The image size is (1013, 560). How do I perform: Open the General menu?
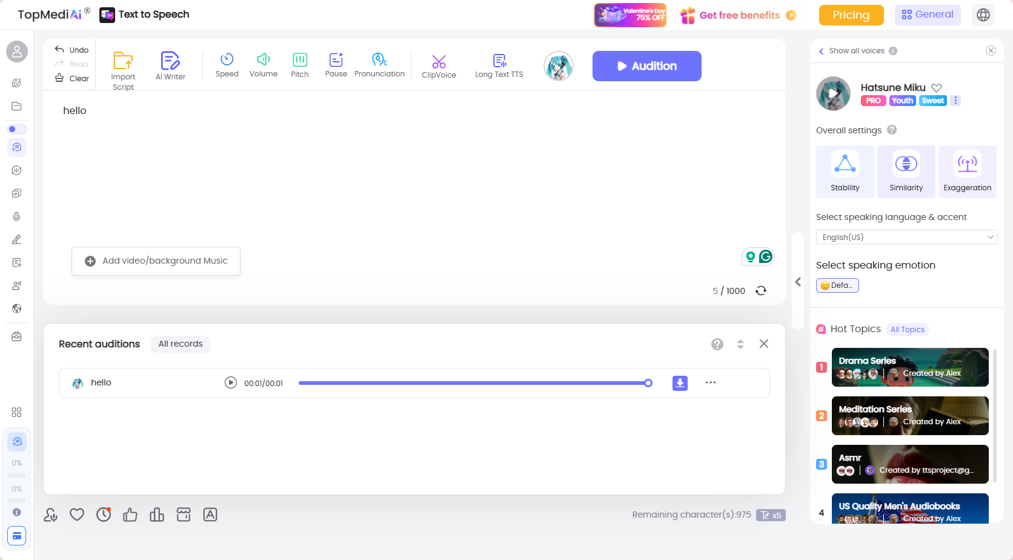(928, 15)
